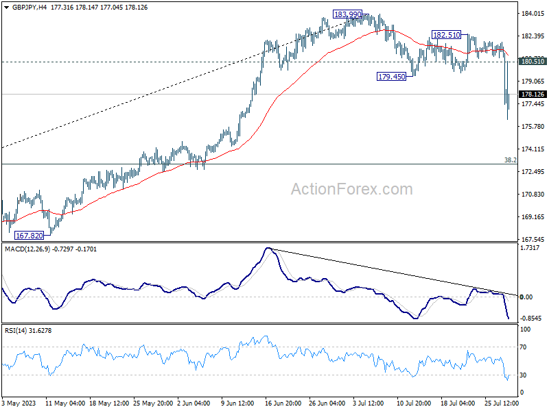Select the 184.015 price axis value

pyautogui.click(x=533, y=14)
